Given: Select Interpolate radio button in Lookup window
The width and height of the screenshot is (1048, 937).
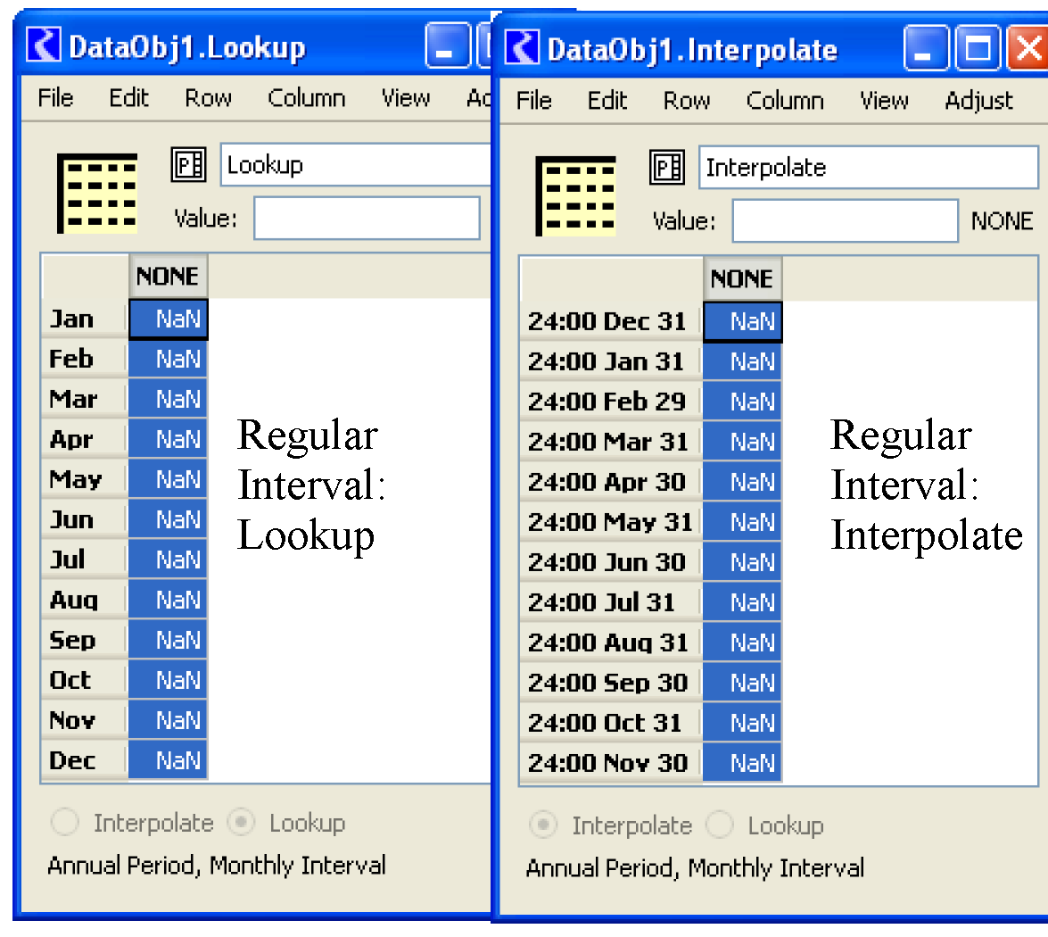Looking at the screenshot, I should [x=65, y=823].
